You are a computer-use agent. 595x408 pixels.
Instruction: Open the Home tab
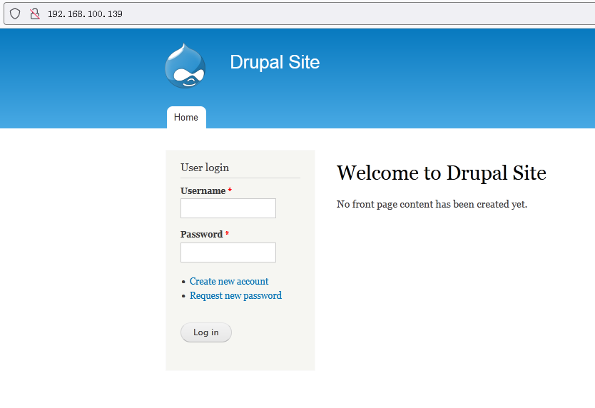(x=186, y=117)
